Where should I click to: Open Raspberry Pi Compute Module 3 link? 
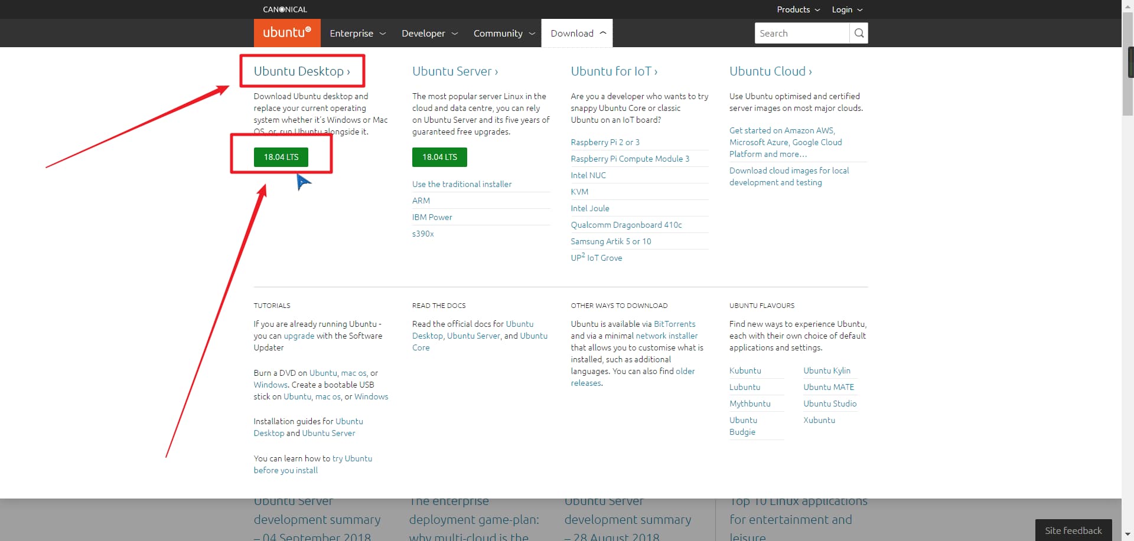pyautogui.click(x=630, y=159)
